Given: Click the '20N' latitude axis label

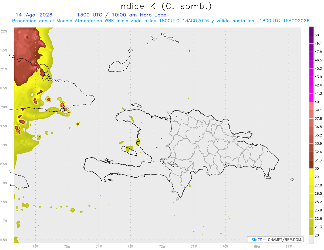Looking at the screenshot, I should [5, 107].
